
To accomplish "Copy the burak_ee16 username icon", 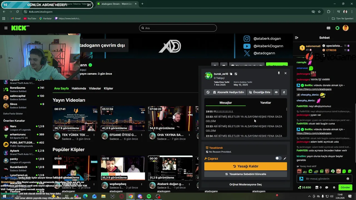I will (231, 74).
